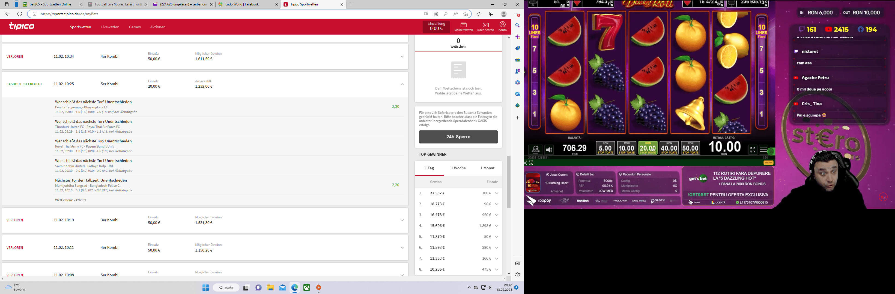Open the browser Favorites list
895x294 pixels.
(x=479, y=14)
